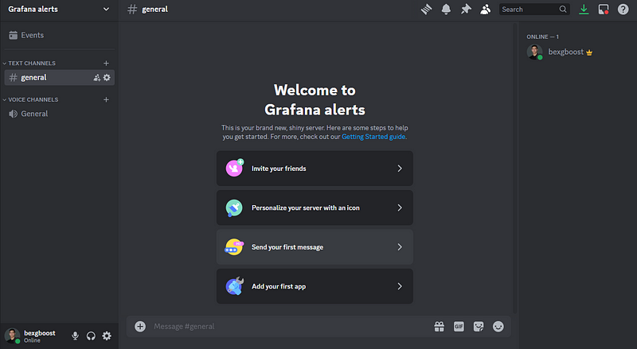This screenshot has height=349, width=637.
Task: Open the Help question mark icon
Action: [x=623, y=9]
